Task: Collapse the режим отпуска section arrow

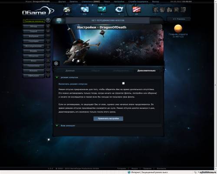Action: [57, 77]
